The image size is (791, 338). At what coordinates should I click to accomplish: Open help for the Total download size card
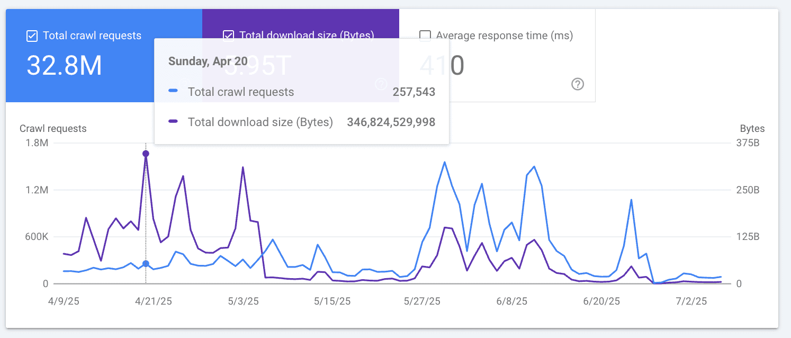[x=381, y=84]
